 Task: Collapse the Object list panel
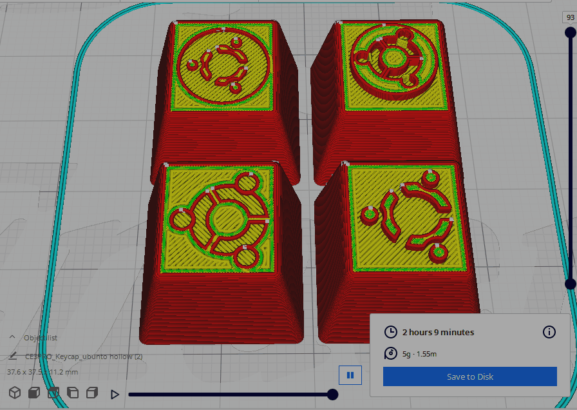[x=12, y=337]
